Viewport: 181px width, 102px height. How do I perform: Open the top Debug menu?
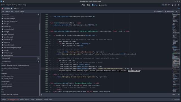[x=14, y=5]
